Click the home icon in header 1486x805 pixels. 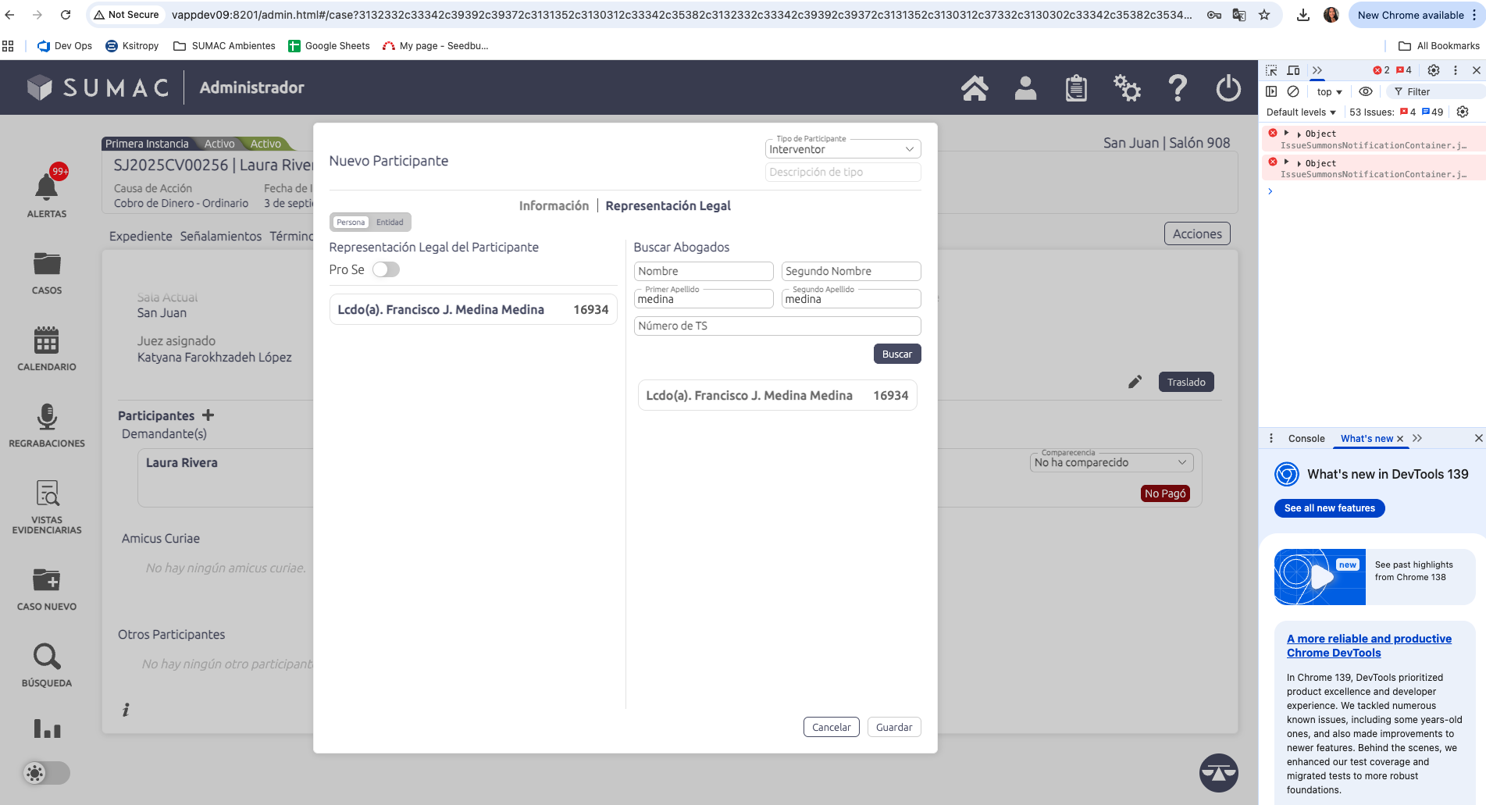click(x=975, y=88)
